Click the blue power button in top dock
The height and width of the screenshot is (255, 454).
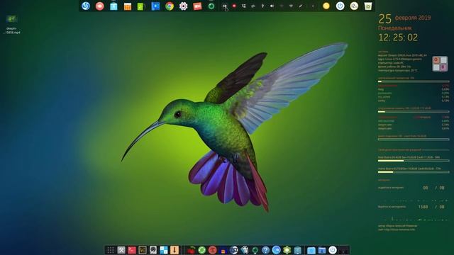click(x=340, y=6)
